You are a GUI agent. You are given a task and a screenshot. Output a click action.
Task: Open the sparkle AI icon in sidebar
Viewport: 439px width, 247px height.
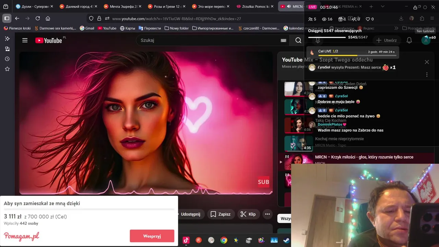coord(7,39)
